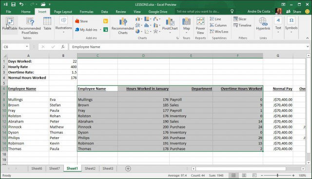Select column G header

point(278,55)
